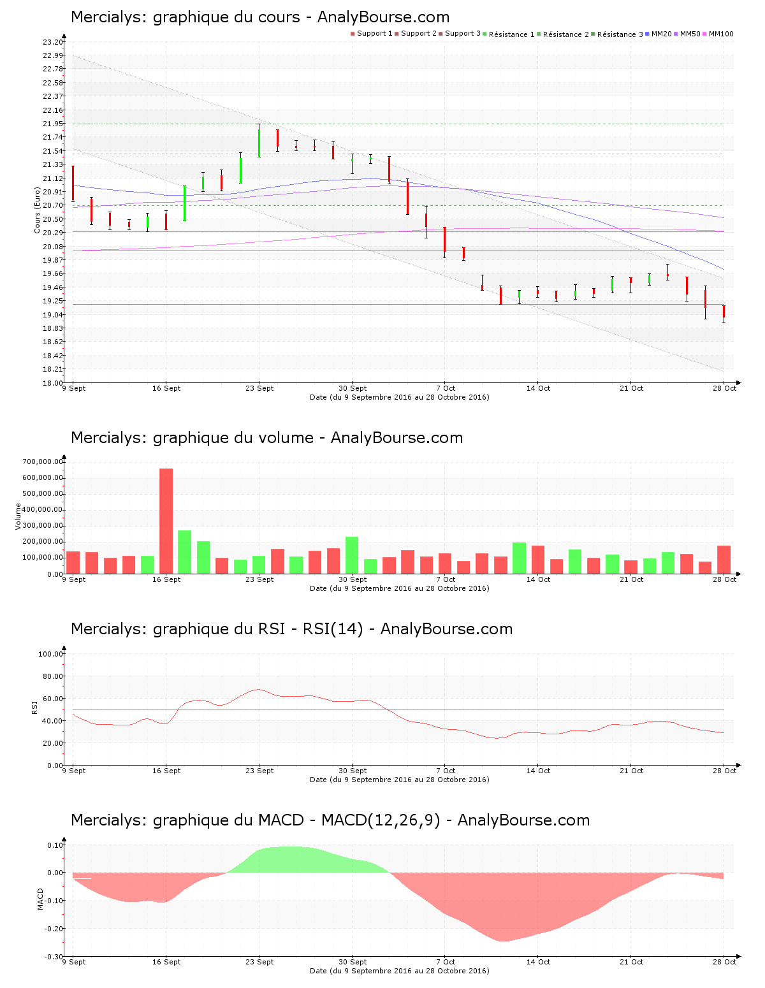Click the 700,000.00 volume axis value
765x988 pixels.
click(x=43, y=461)
